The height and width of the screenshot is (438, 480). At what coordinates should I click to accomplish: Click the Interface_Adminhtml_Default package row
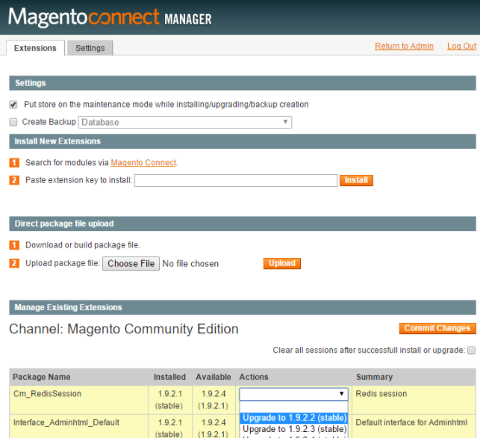[x=66, y=422]
